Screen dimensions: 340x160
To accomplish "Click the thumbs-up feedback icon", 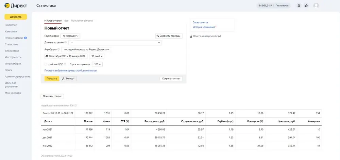I will coord(306,6).
